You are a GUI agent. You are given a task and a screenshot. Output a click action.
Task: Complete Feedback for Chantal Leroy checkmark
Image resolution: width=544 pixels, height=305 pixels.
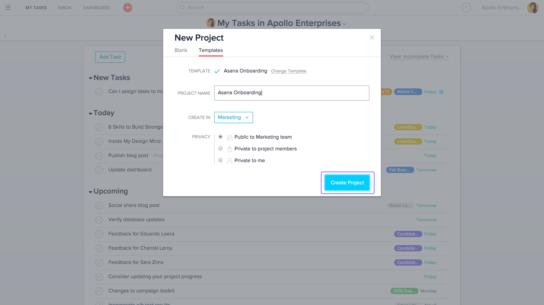[x=99, y=248]
